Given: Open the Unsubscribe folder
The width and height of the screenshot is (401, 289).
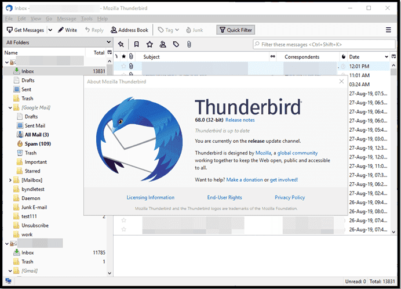Looking at the screenshot, I should (35, 226).
